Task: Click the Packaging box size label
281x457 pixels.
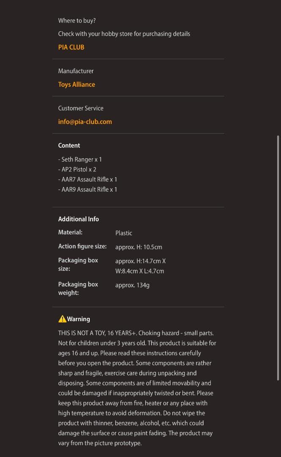Action: pos(78,264)
